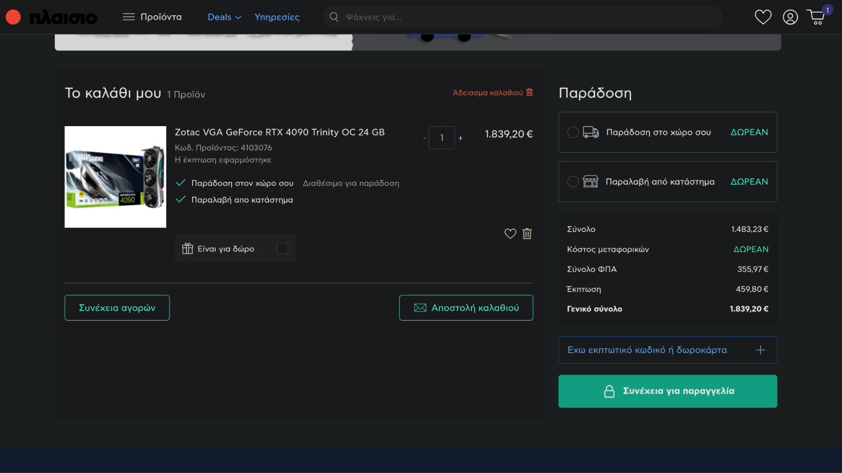Open the user account icon

(790, 17)
